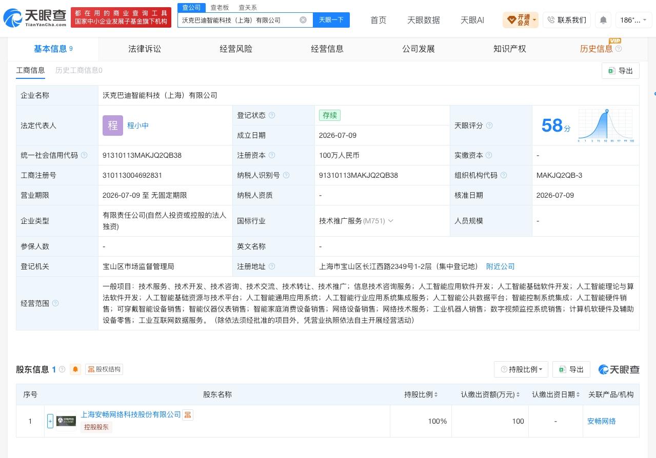
Task: Click the help icon beside 历史信息 tab
Action: [x=619, y=49]
